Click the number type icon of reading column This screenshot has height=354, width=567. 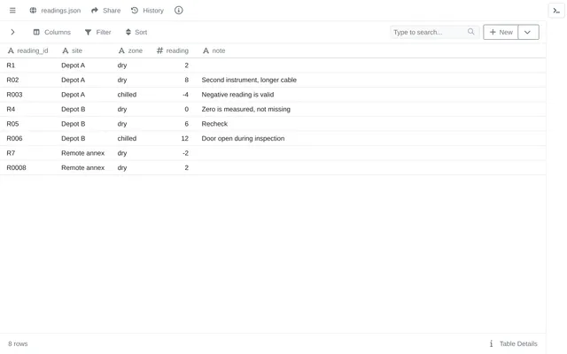pyautogui.click(x=159, y=51)
